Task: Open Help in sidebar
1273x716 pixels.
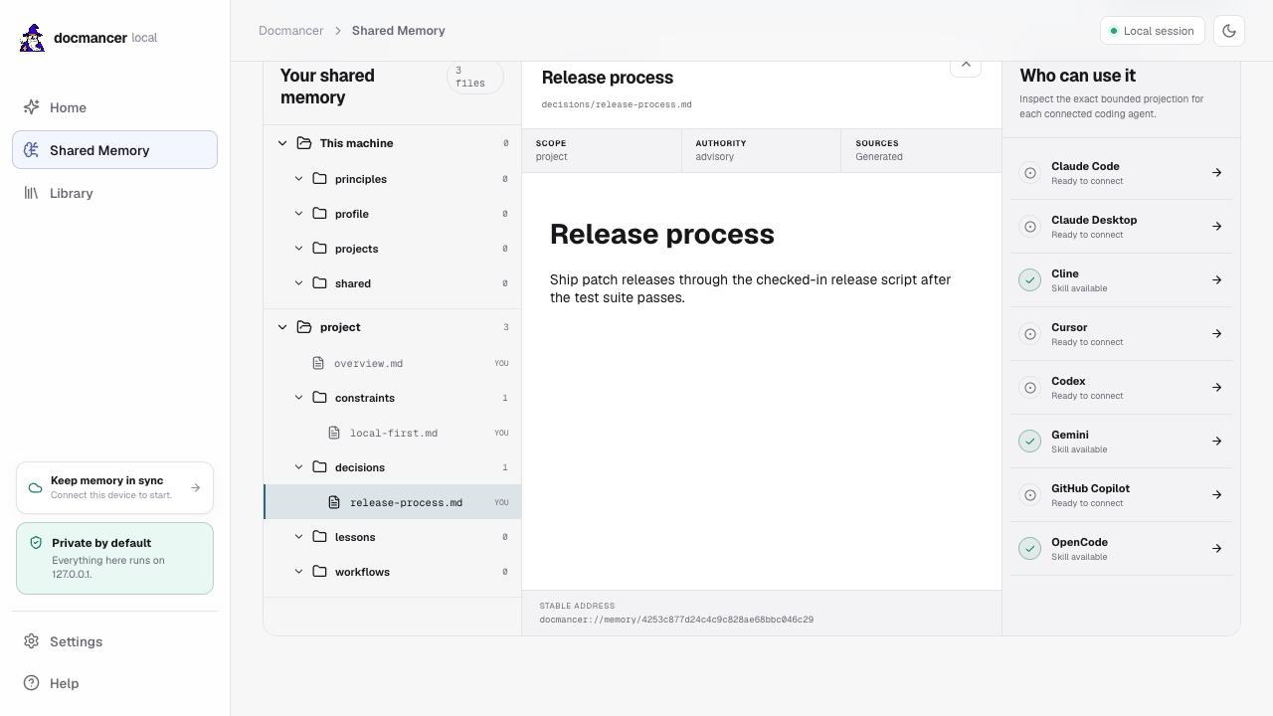Action: pos(114,683)
